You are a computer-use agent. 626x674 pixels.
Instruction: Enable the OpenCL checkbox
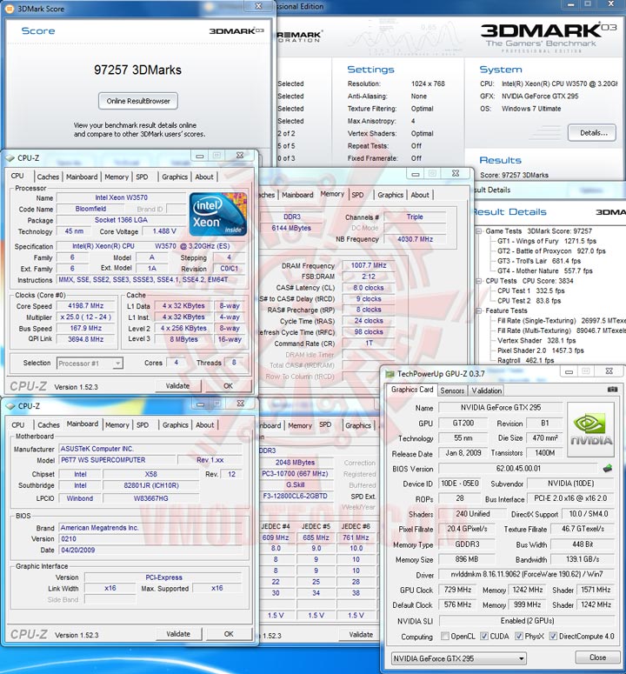click(x=445, y=636)
